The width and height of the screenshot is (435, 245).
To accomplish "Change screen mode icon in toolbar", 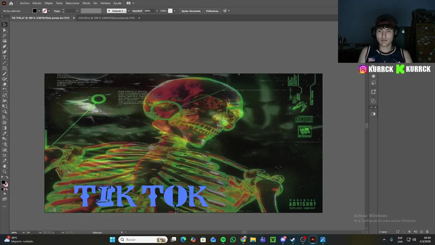I will point(4,199).
